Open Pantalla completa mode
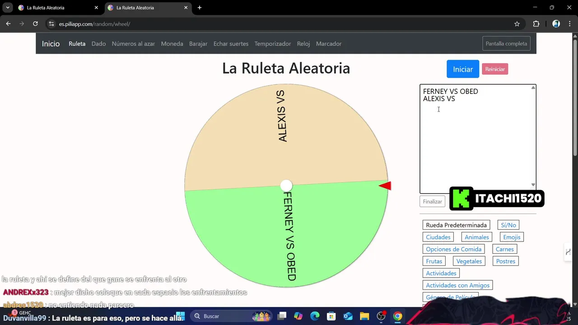 pyautogui.click(x=506, y=44)
